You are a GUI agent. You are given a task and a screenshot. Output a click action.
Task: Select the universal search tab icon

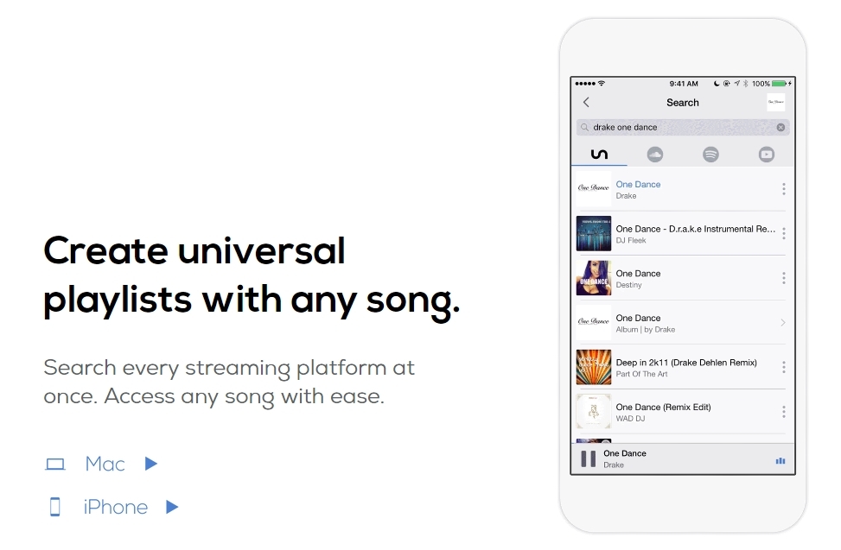tap(599, 155)
